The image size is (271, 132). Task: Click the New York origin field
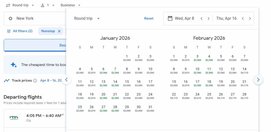(34, 18)
